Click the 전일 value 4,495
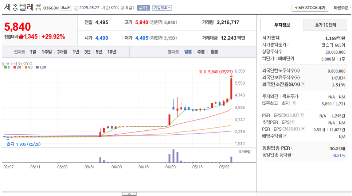This screenshot has height=196, width=352. tap(102, 23)
